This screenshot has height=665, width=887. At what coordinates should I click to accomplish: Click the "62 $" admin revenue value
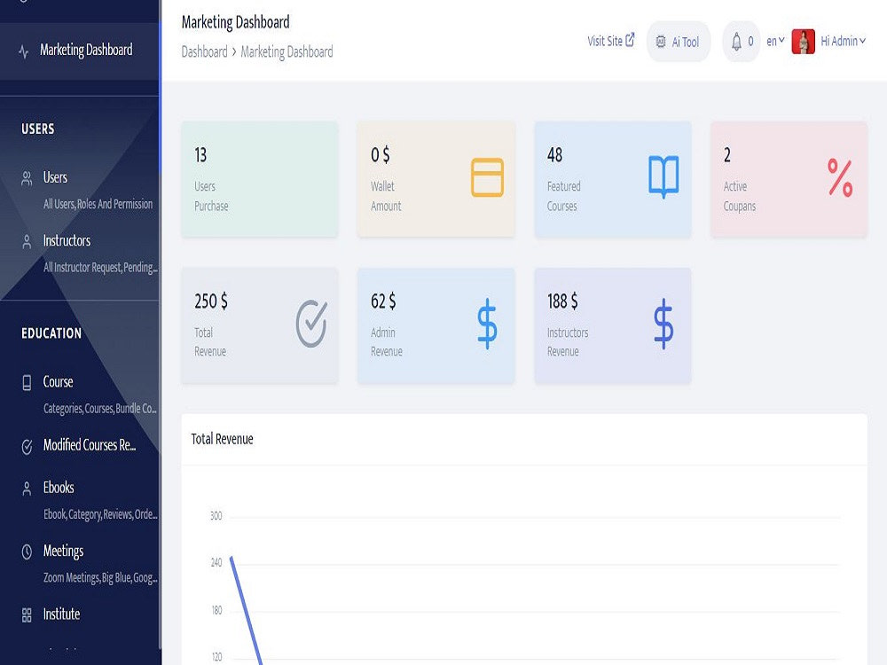coord(383,301)
